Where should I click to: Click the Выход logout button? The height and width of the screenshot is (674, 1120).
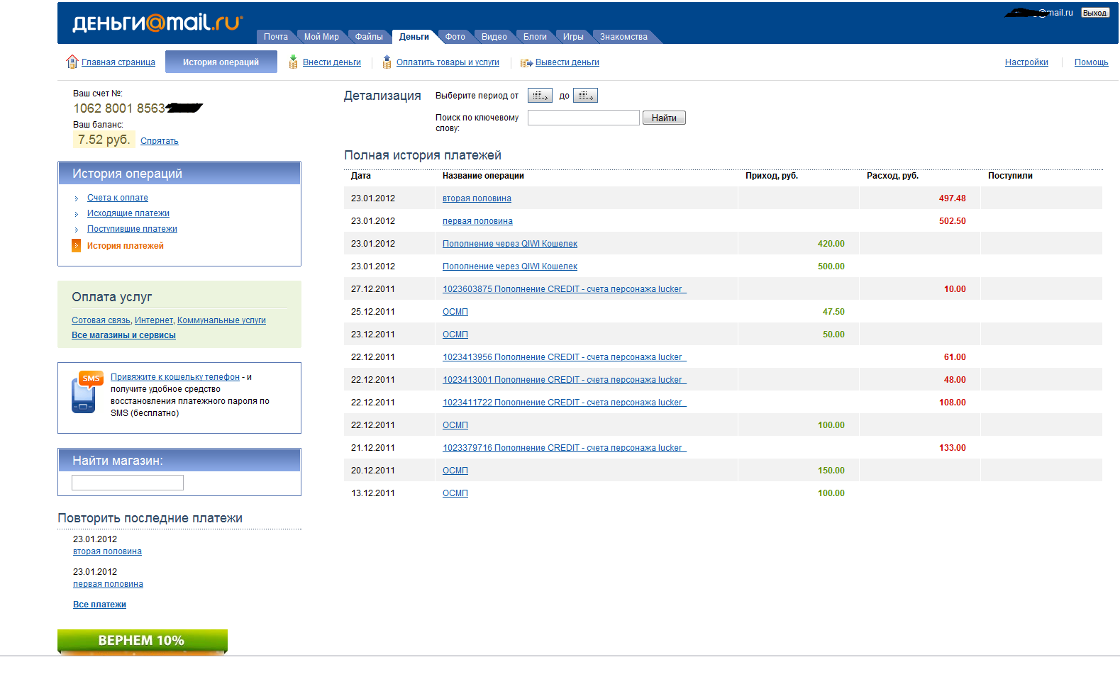click(x=1094, y=13)
